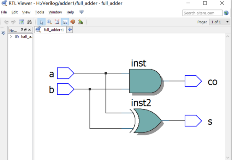
Task: Minimize the RTL Viewer window
Action: point(188,3)
